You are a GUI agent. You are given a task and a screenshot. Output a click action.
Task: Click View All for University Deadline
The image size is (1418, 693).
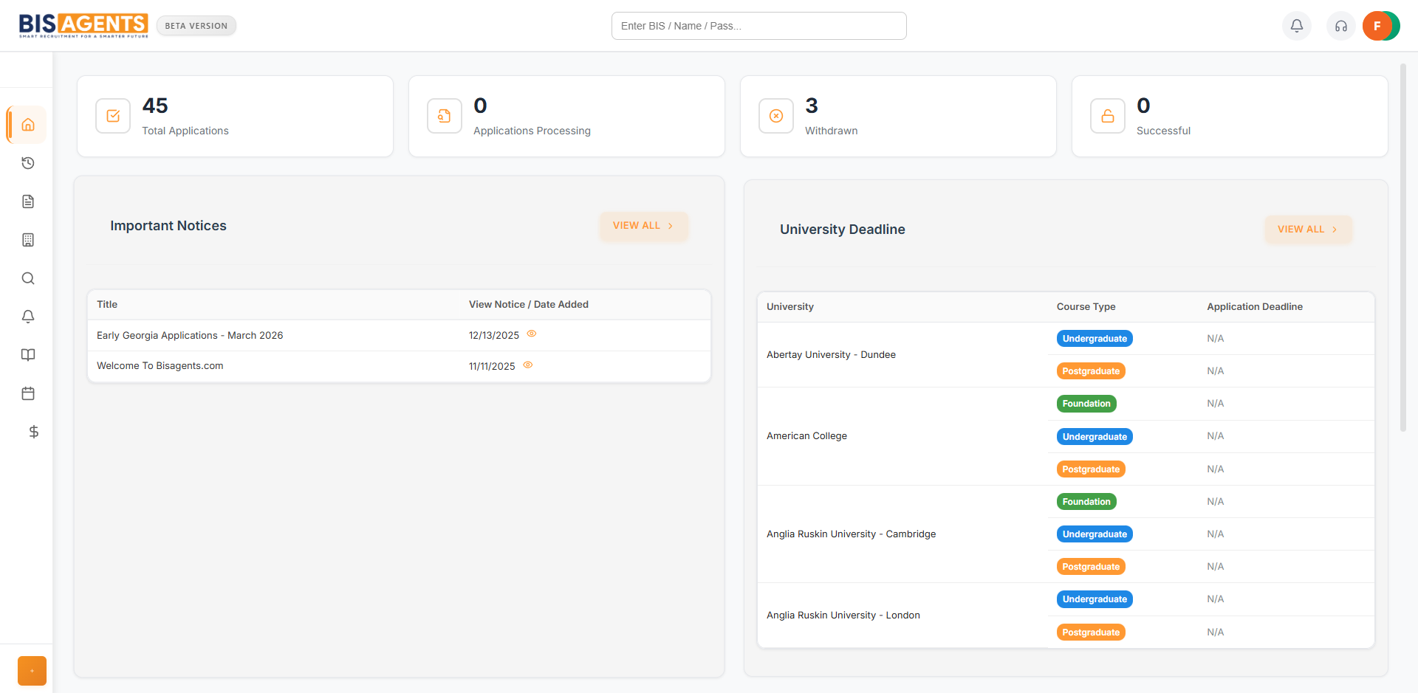click(1307, 230)
